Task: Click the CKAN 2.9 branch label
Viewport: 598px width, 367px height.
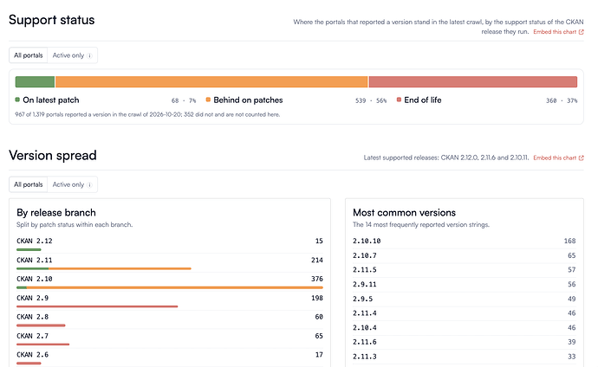Action: point(32,298)
